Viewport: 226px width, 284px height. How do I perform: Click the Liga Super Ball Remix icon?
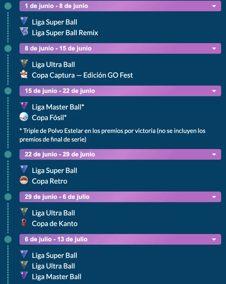(24, 32)
